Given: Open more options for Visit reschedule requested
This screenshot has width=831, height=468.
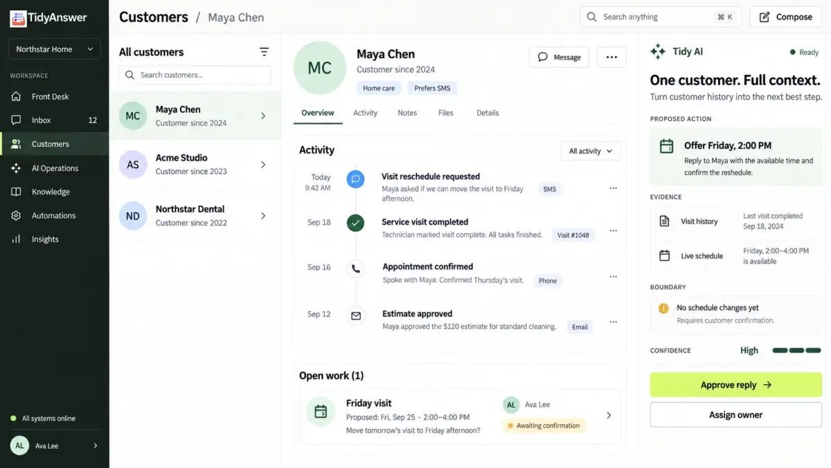Looking at the screenshot, I should (613, 188).
